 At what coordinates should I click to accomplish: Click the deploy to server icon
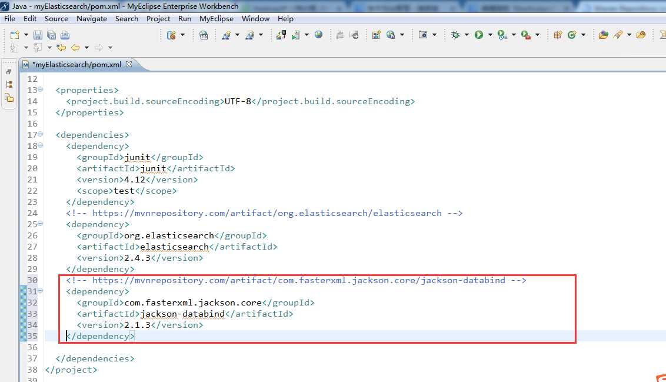281,35
